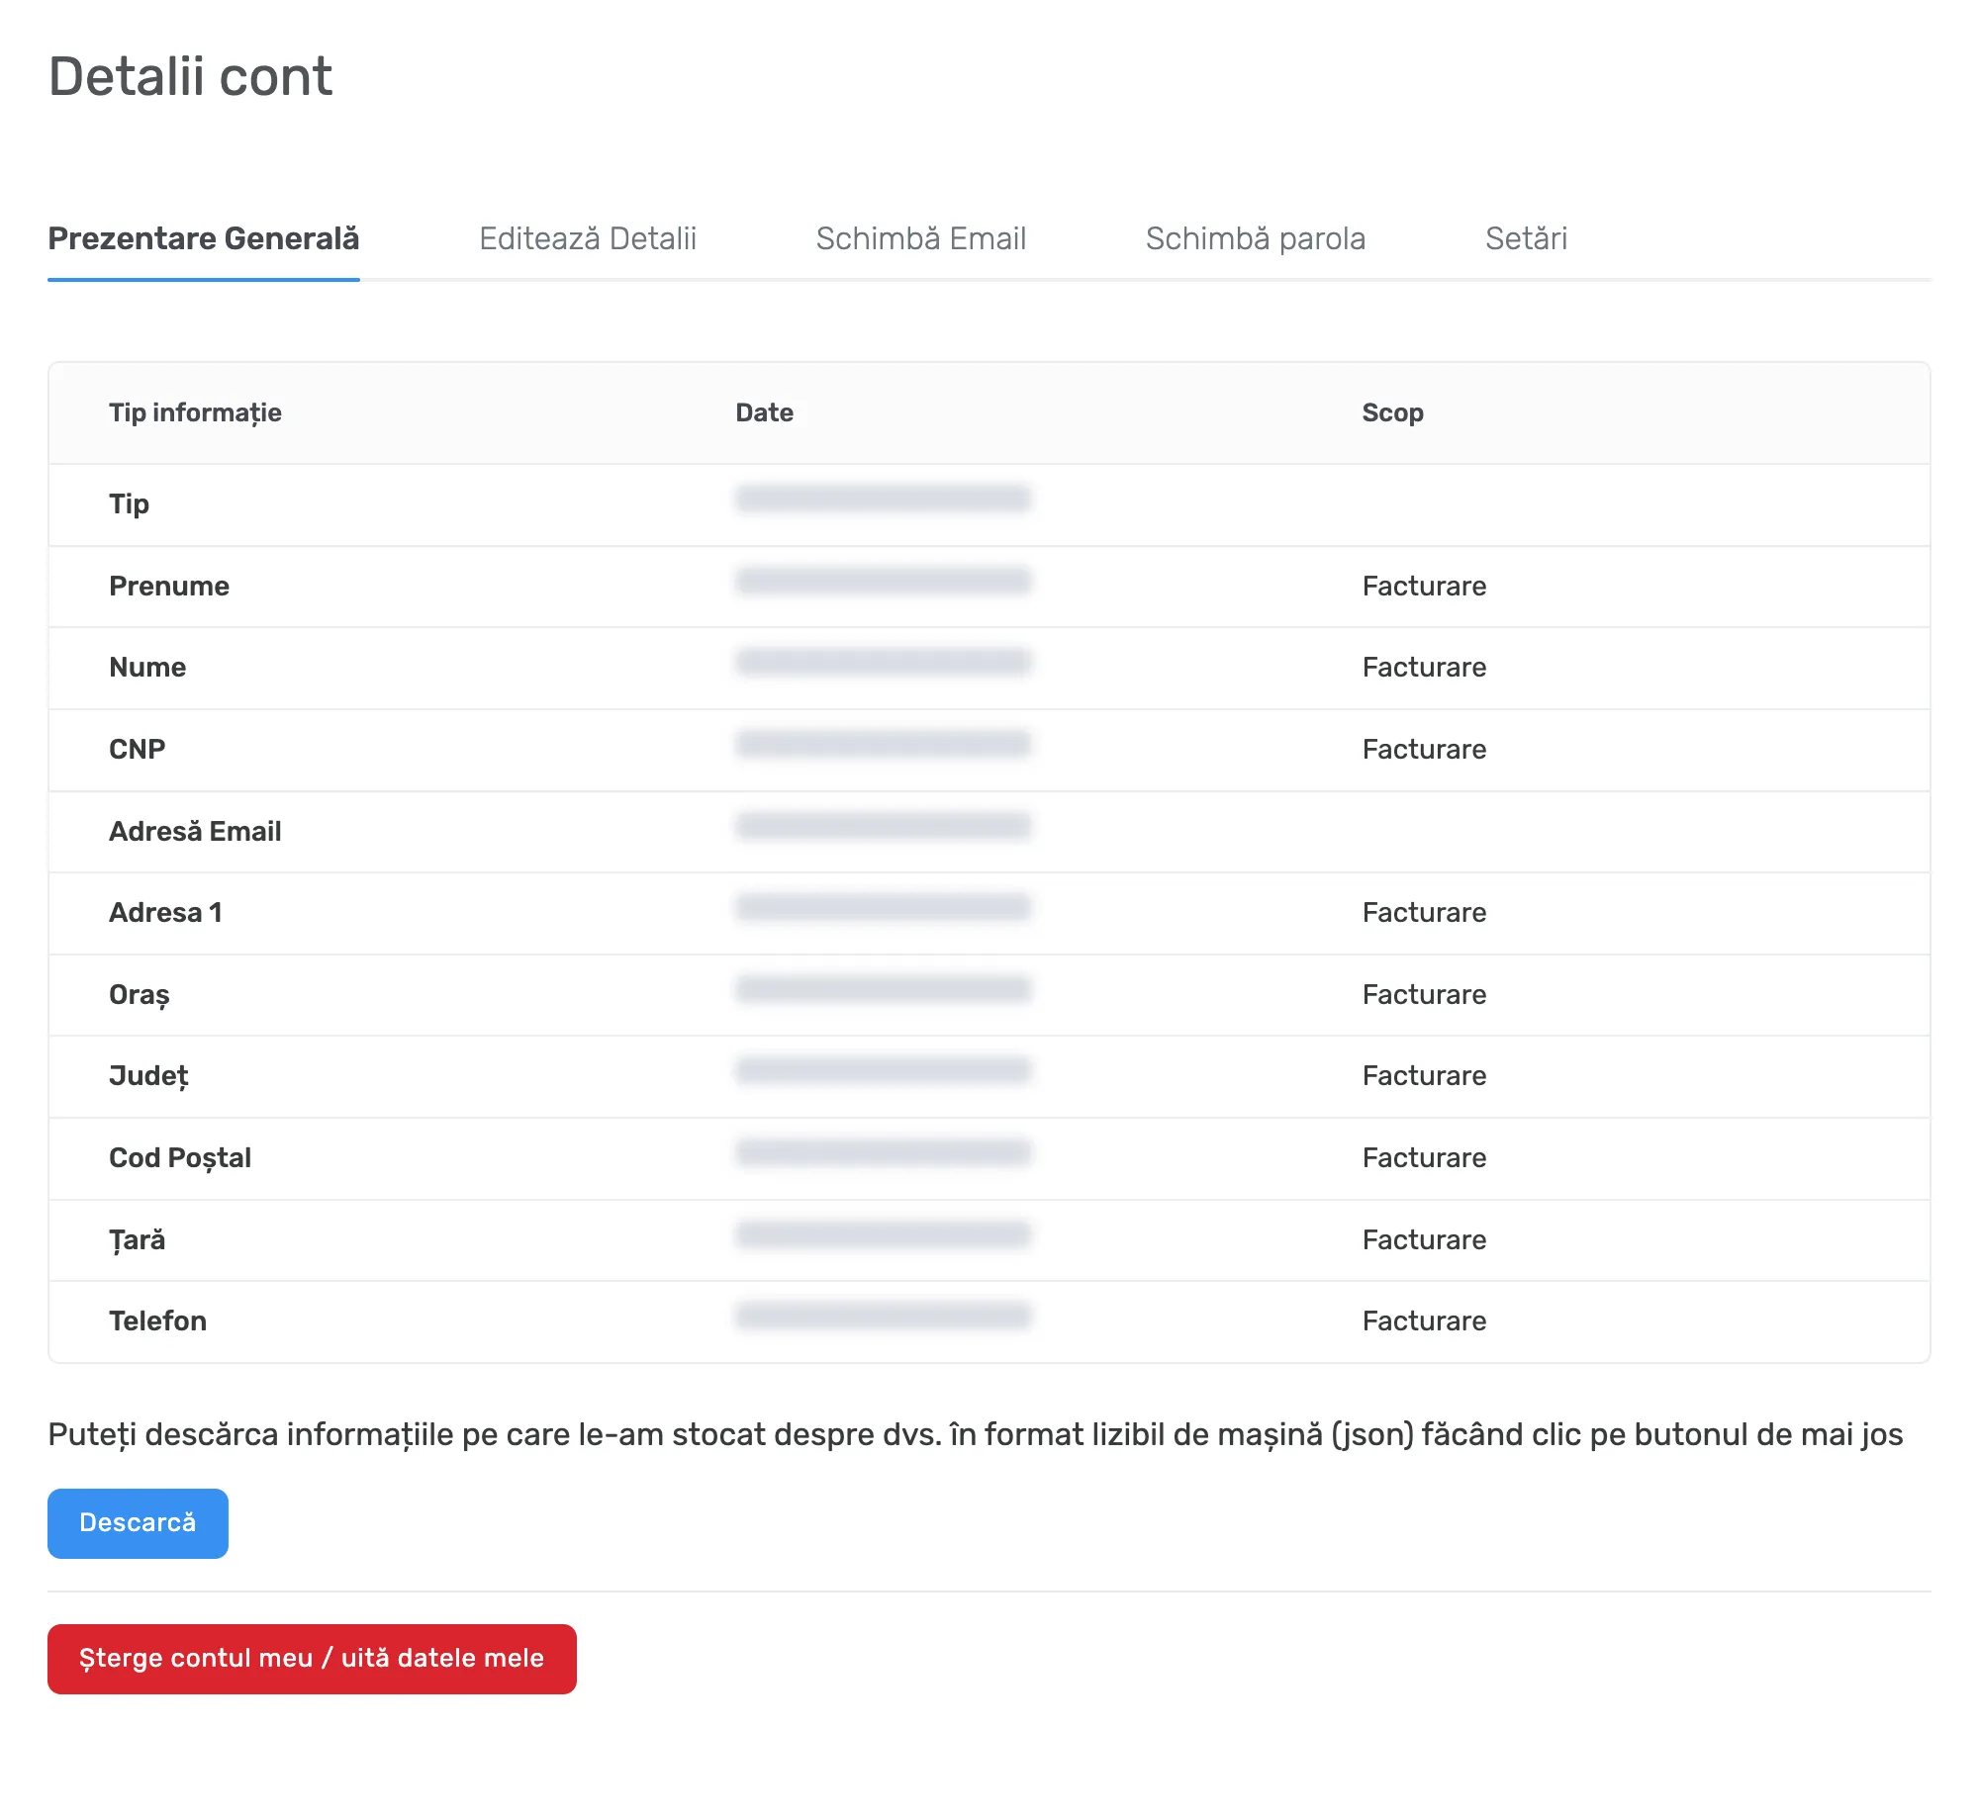This screenshot has width=1979, height=1820.
Task: Open the Setări tab
Action: 1526,238
